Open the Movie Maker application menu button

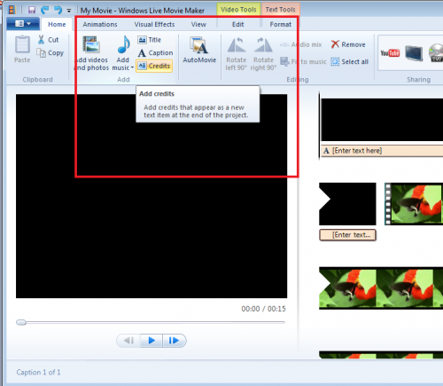pyautogui.click(x=23, y=24)
